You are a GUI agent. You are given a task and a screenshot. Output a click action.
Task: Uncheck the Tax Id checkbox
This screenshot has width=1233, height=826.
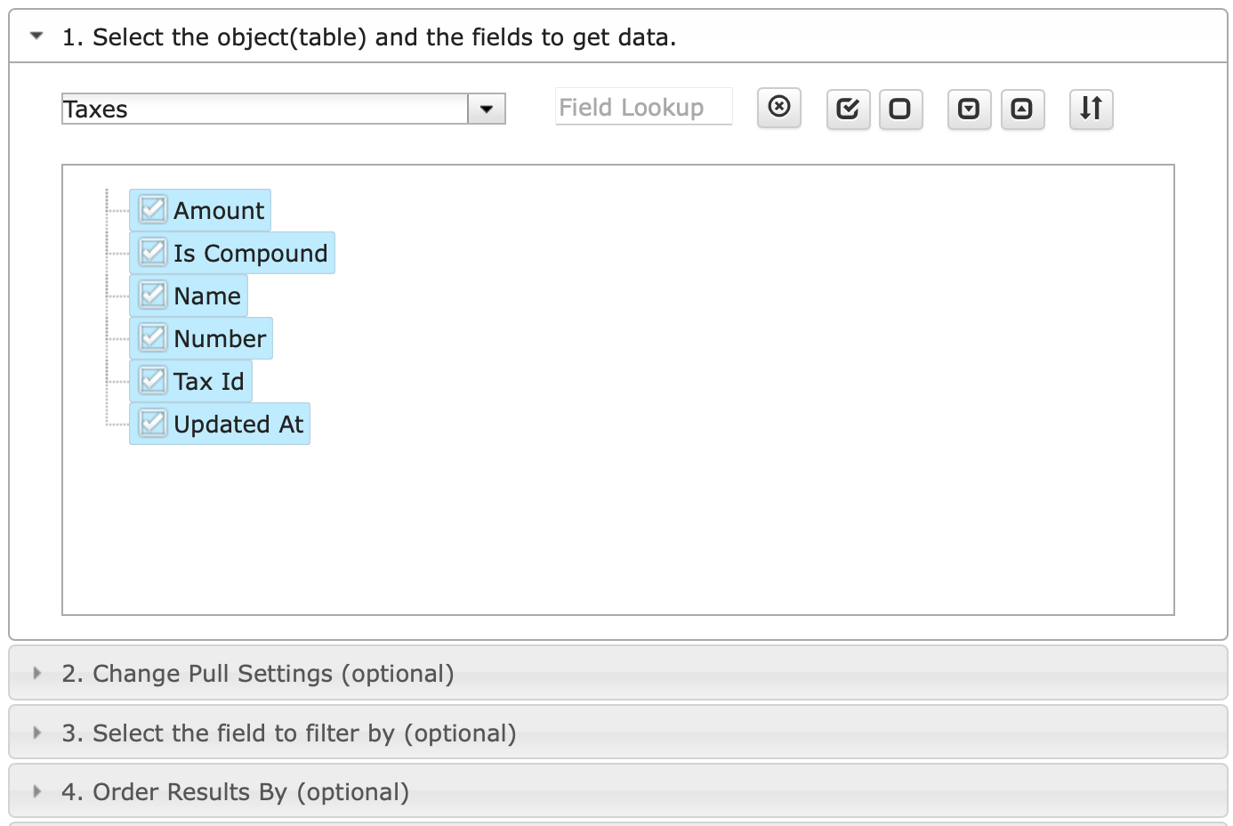153,381
